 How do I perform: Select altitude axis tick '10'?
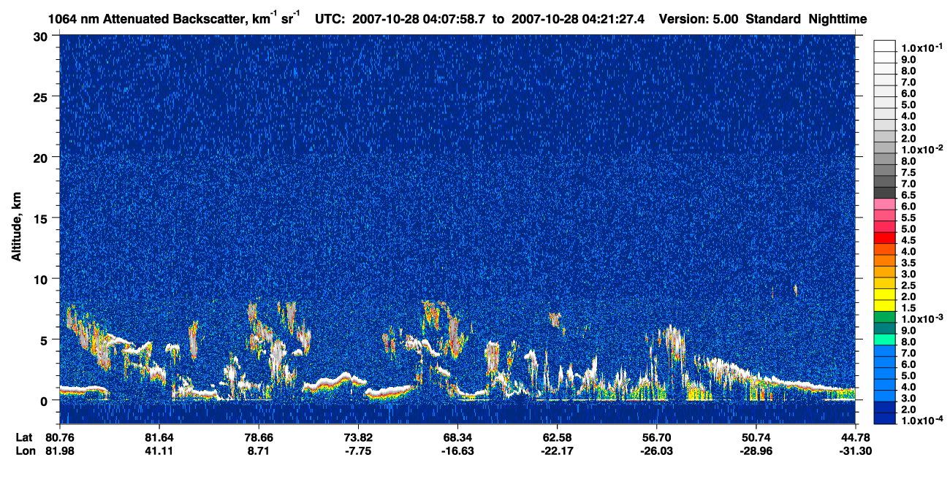coord(42,279)
